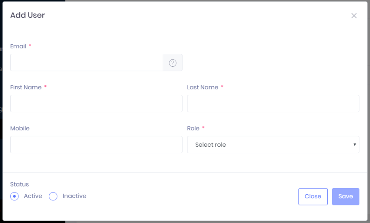Select the Last Name text field
The width and height of the screenshot is (370, 223).
pos(273,104)
